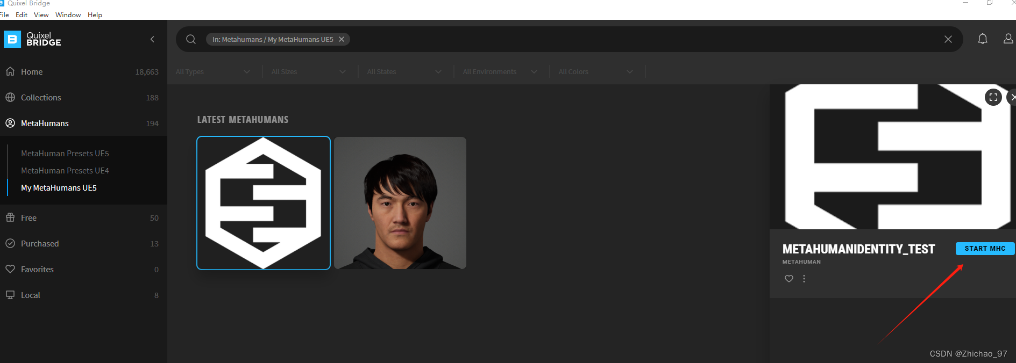Select MetaHuman Presets UE5
1016x363 pixels.
tap(65, 153)
